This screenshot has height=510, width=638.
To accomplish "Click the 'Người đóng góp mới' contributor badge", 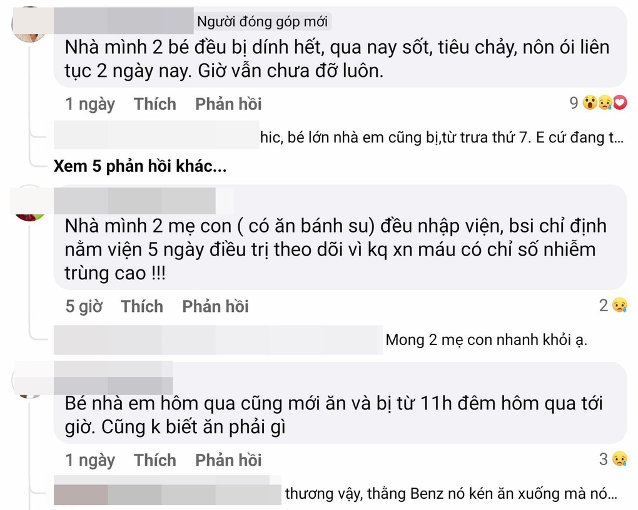I will [x=263, y=21].
